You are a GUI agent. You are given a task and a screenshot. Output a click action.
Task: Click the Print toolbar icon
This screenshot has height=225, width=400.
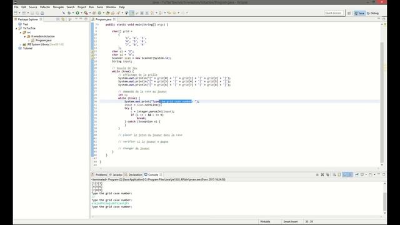coord(42,13)
